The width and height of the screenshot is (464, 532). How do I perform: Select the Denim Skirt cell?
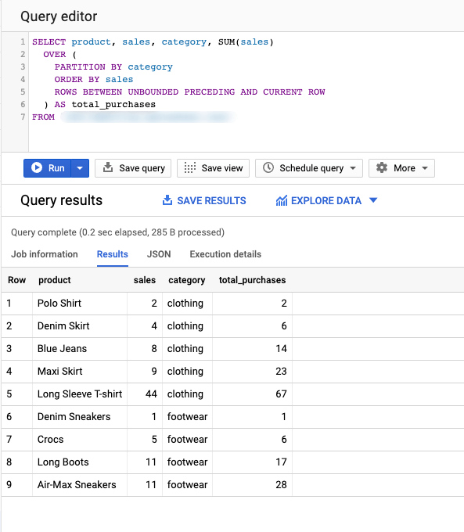80,326
